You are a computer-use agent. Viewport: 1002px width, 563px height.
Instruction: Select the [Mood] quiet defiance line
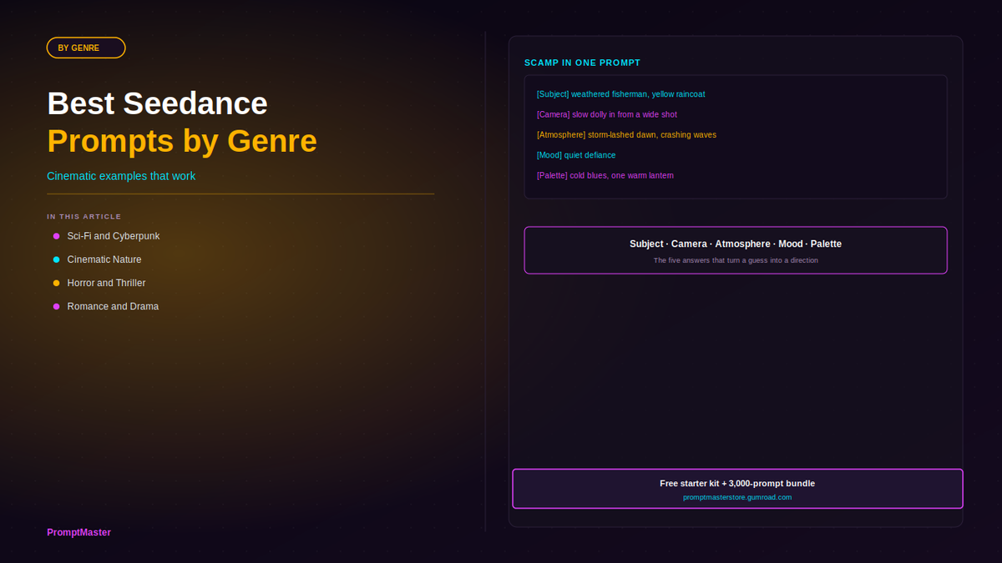pos(576,155)
